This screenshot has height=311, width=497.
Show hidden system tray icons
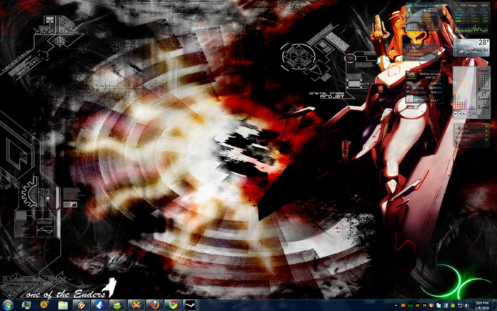tap(396, 305)
